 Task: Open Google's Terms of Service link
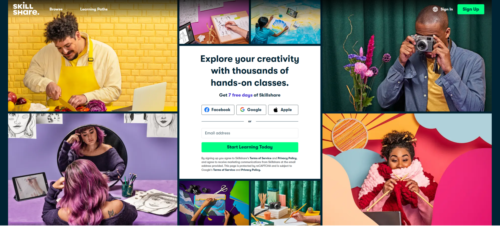224,170
